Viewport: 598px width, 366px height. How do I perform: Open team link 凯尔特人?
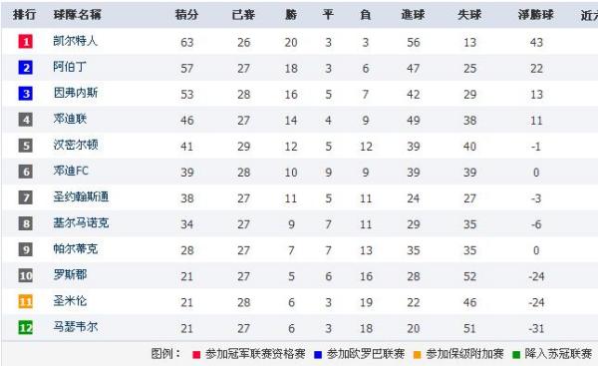[75, 41]
